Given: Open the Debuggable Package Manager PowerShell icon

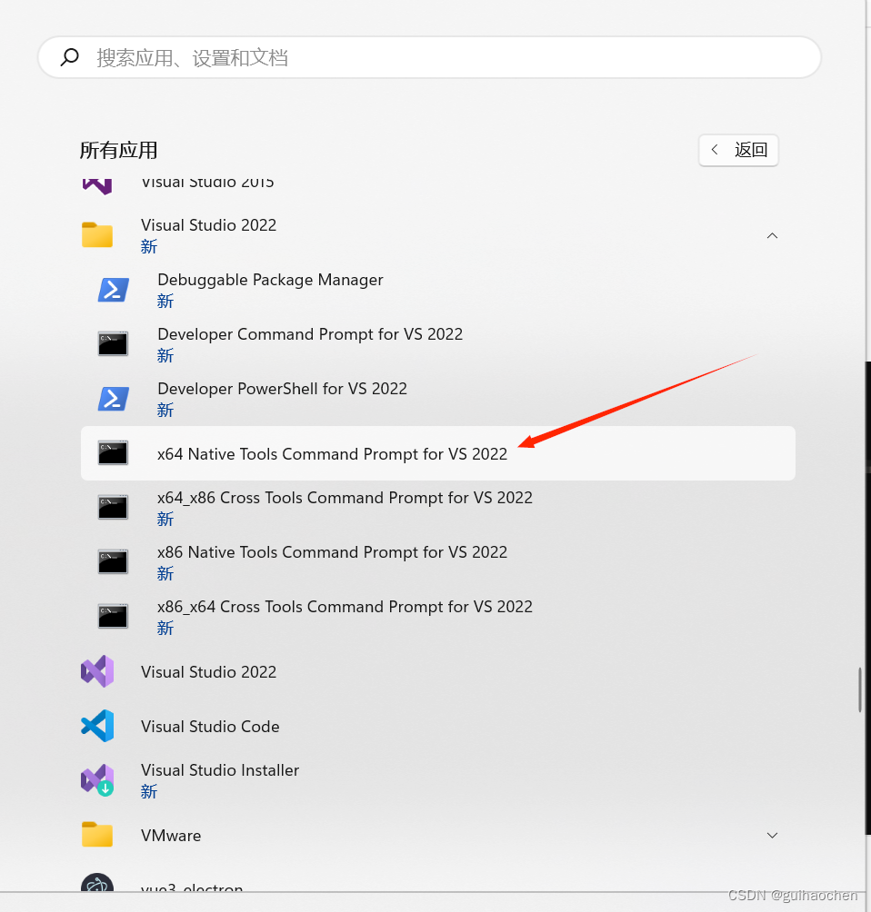Looking at the screenshot, I should coord(113,290).
